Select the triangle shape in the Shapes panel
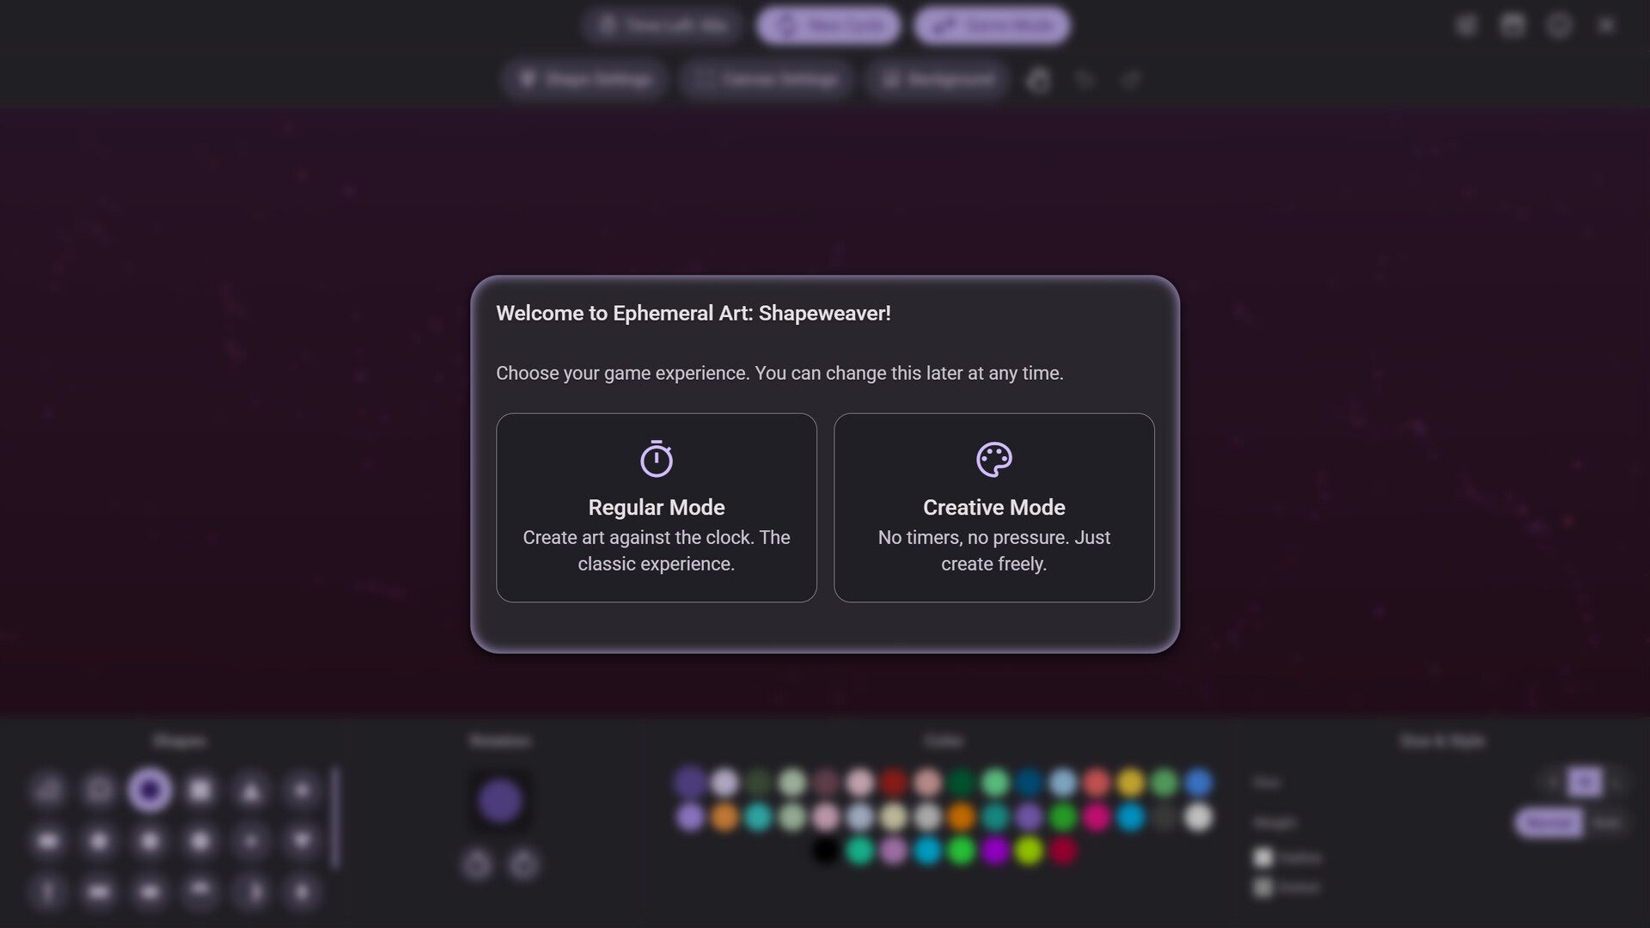The image size is (1650, 928). coord(251,791)
